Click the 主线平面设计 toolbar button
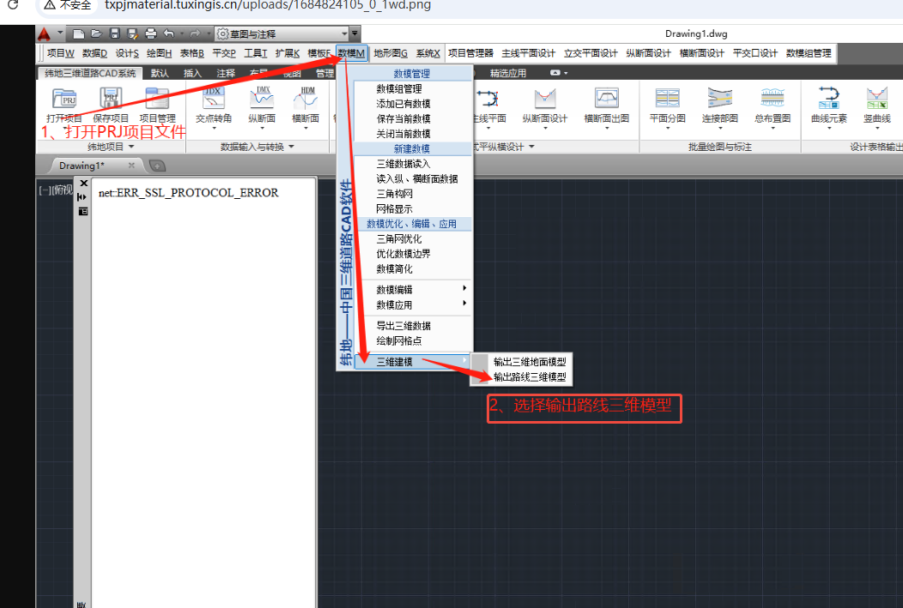Viewport: 903px width, 608px height. tap(528, 53)
